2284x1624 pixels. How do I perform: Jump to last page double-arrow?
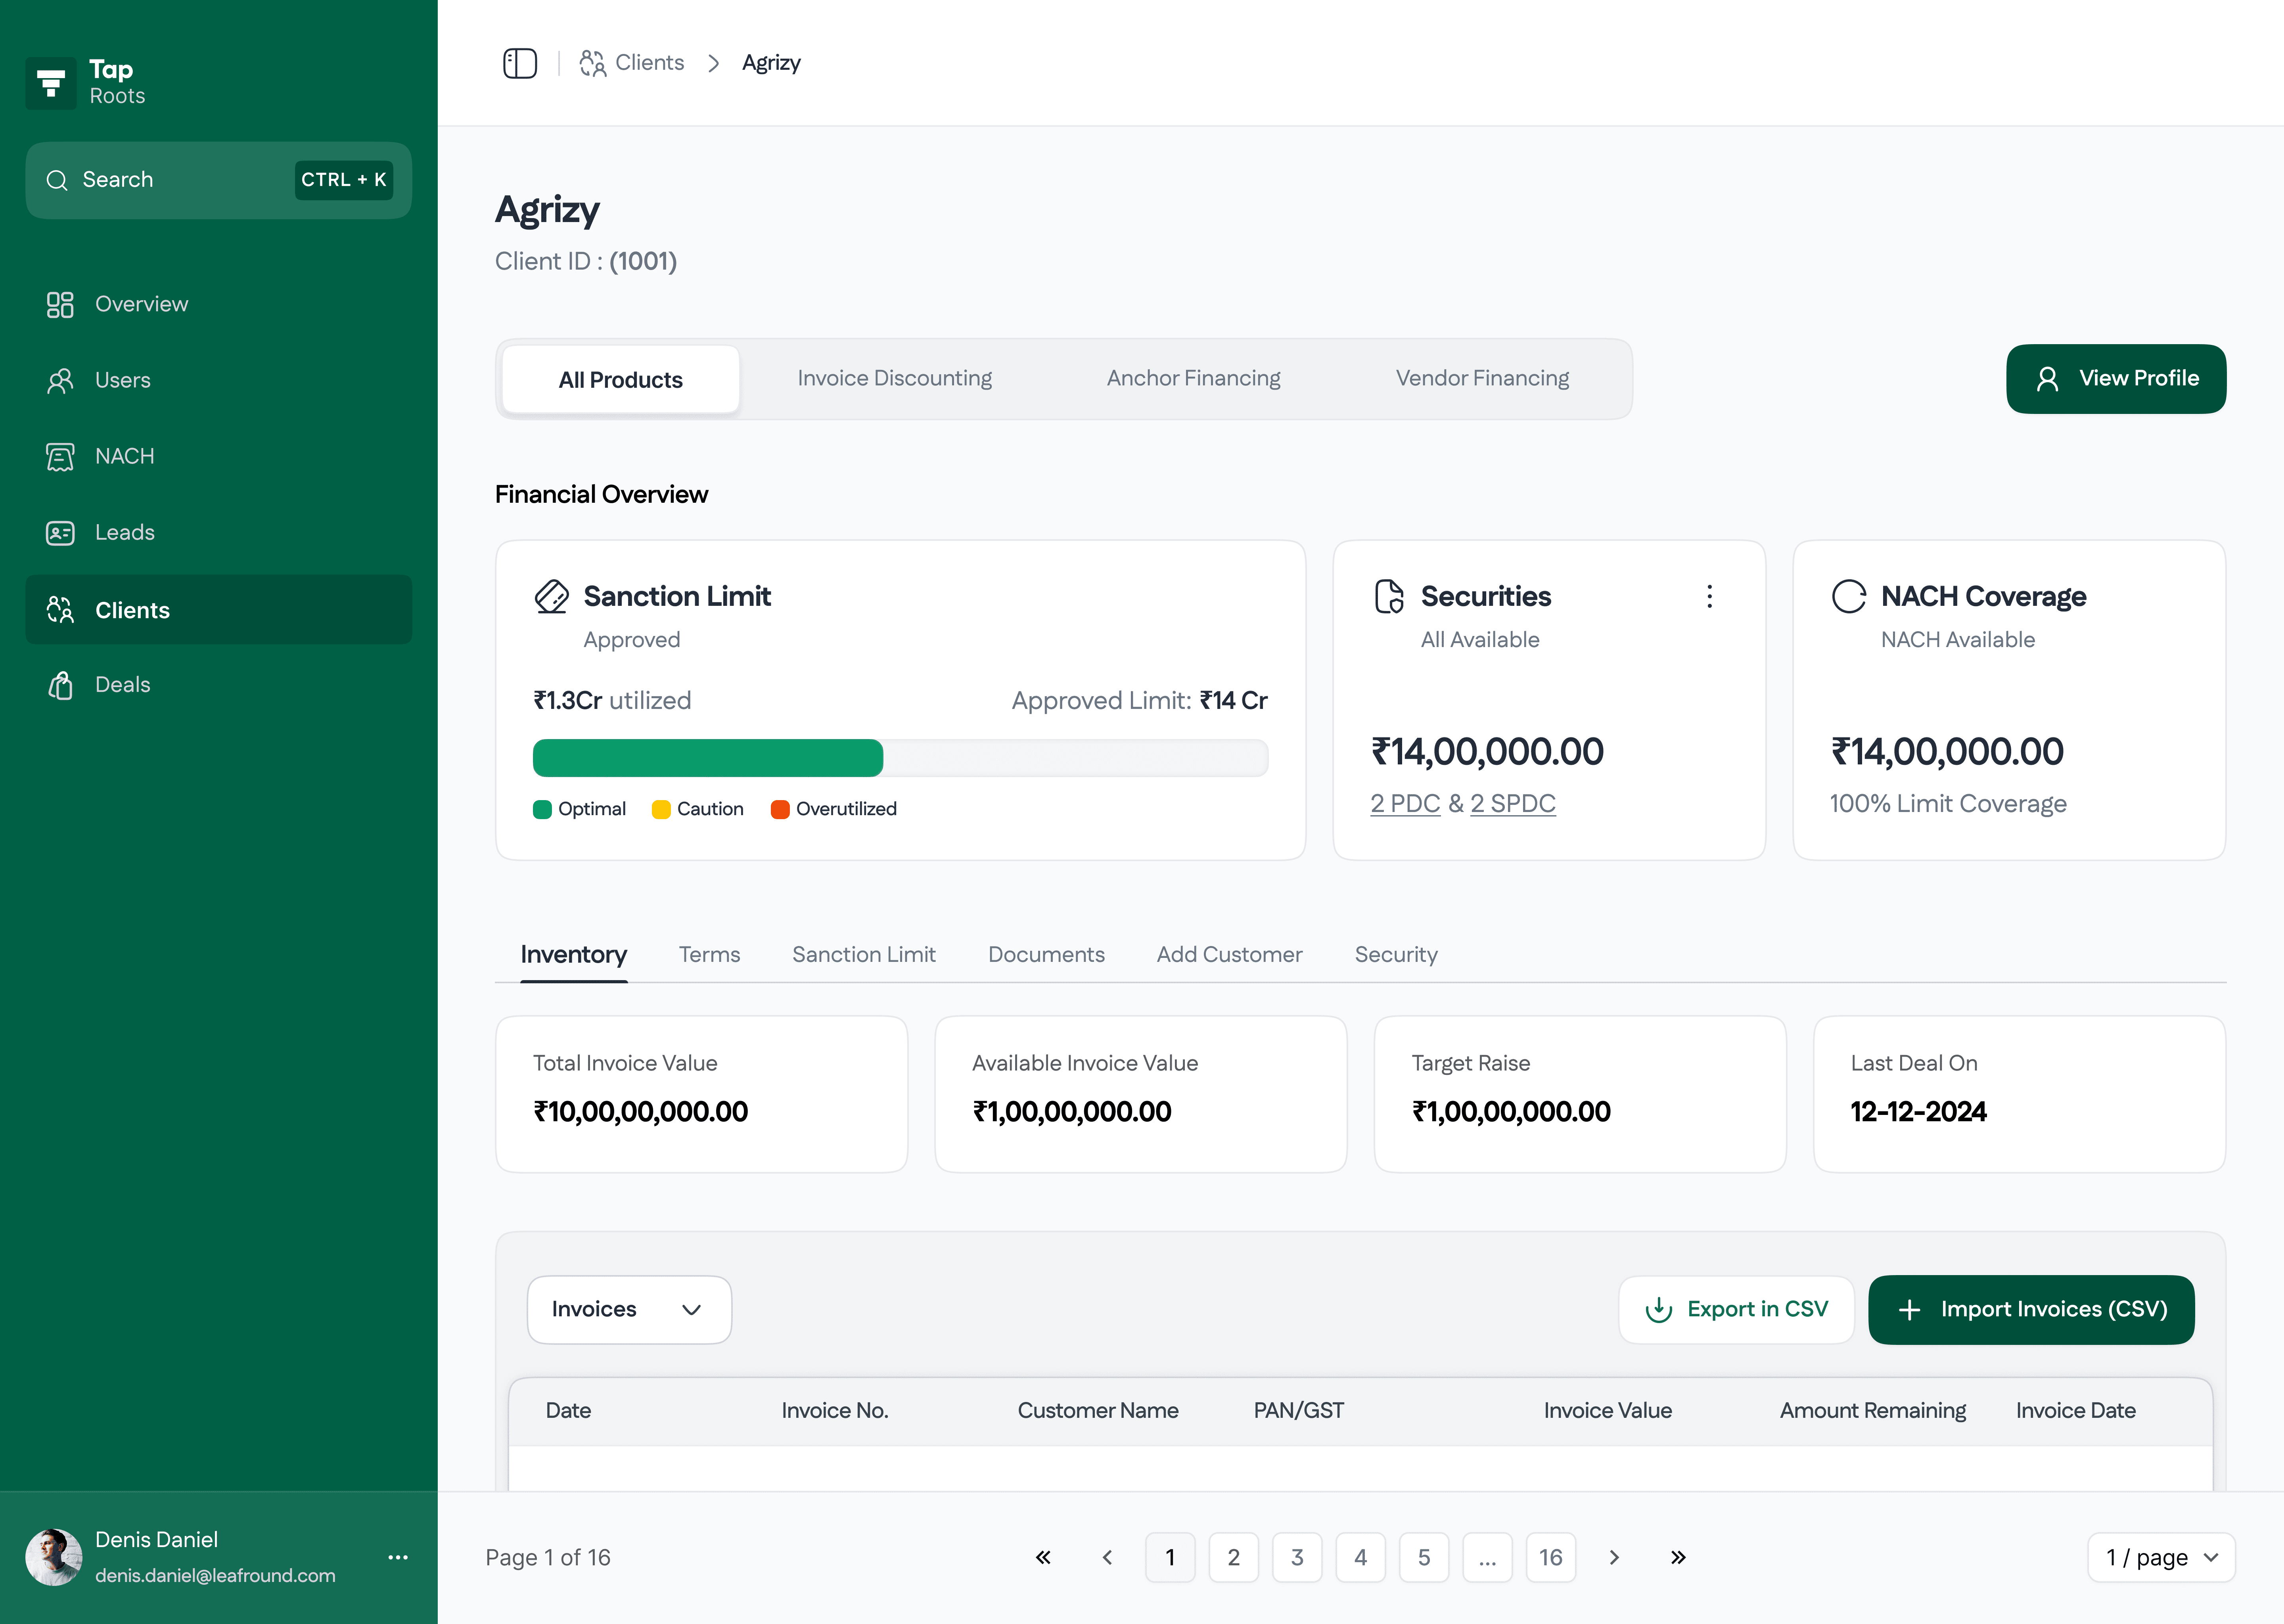(x=1678, y=1557)
